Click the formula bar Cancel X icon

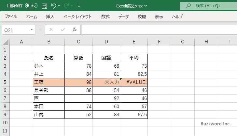pos(51,29)
